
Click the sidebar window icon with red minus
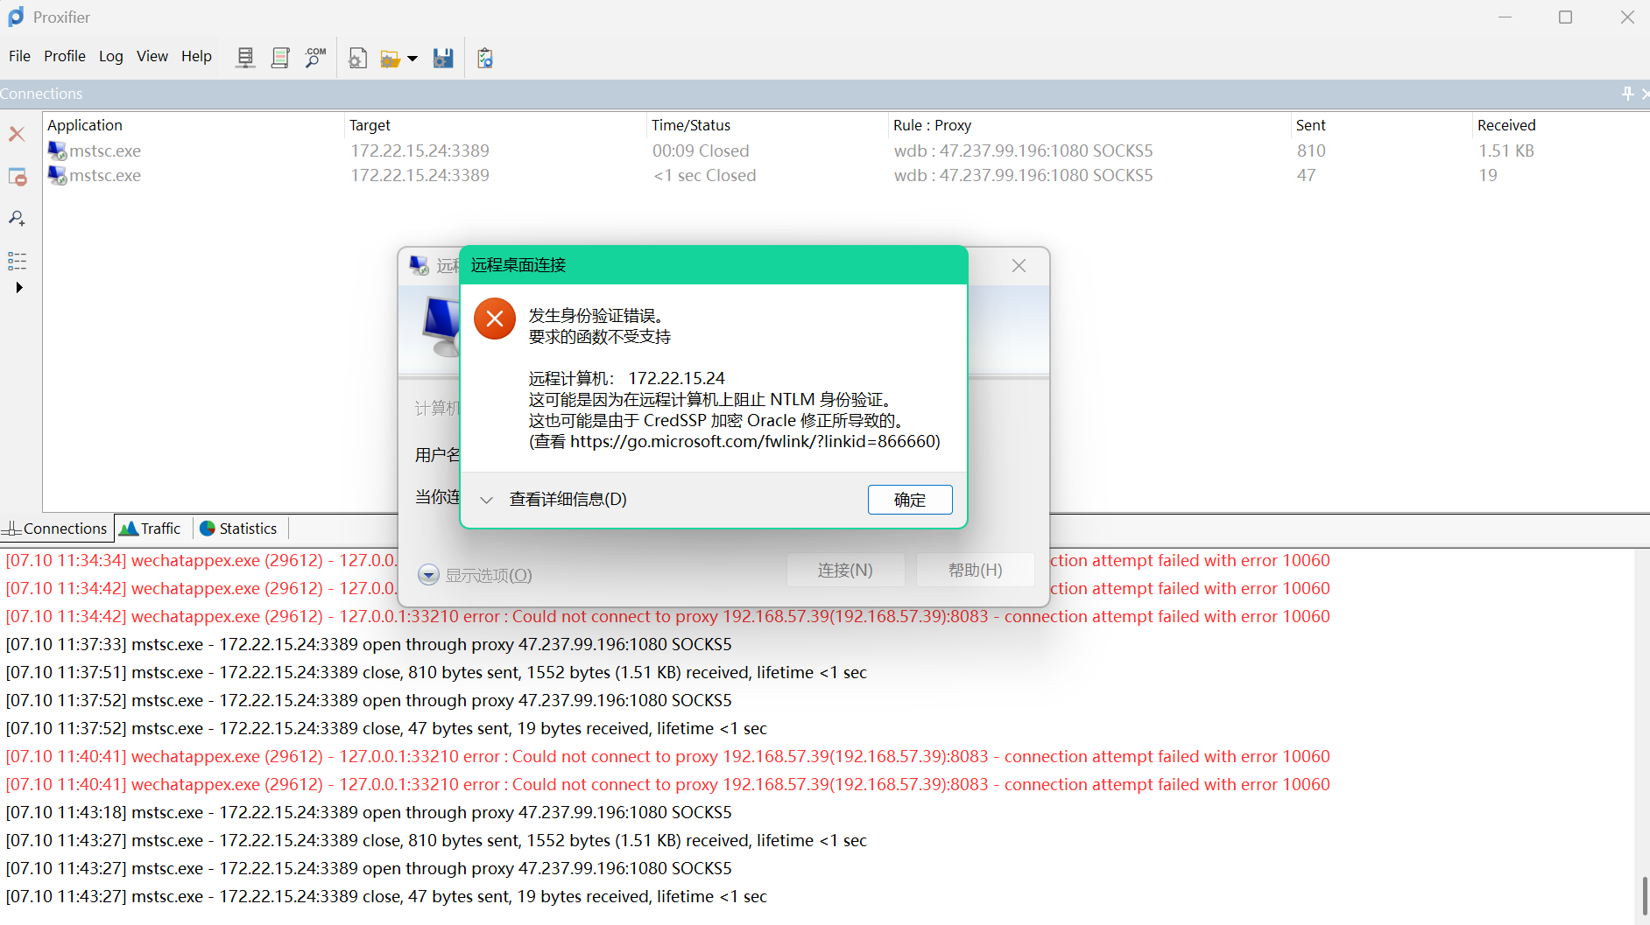(18, 177)
